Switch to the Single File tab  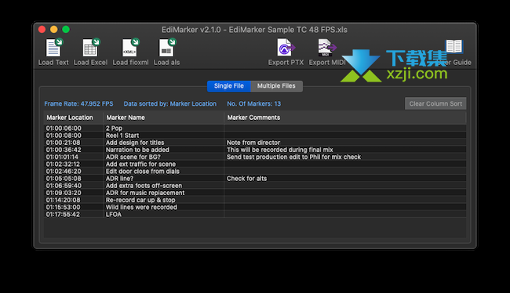pyautogui.click(x=229, y=86)
